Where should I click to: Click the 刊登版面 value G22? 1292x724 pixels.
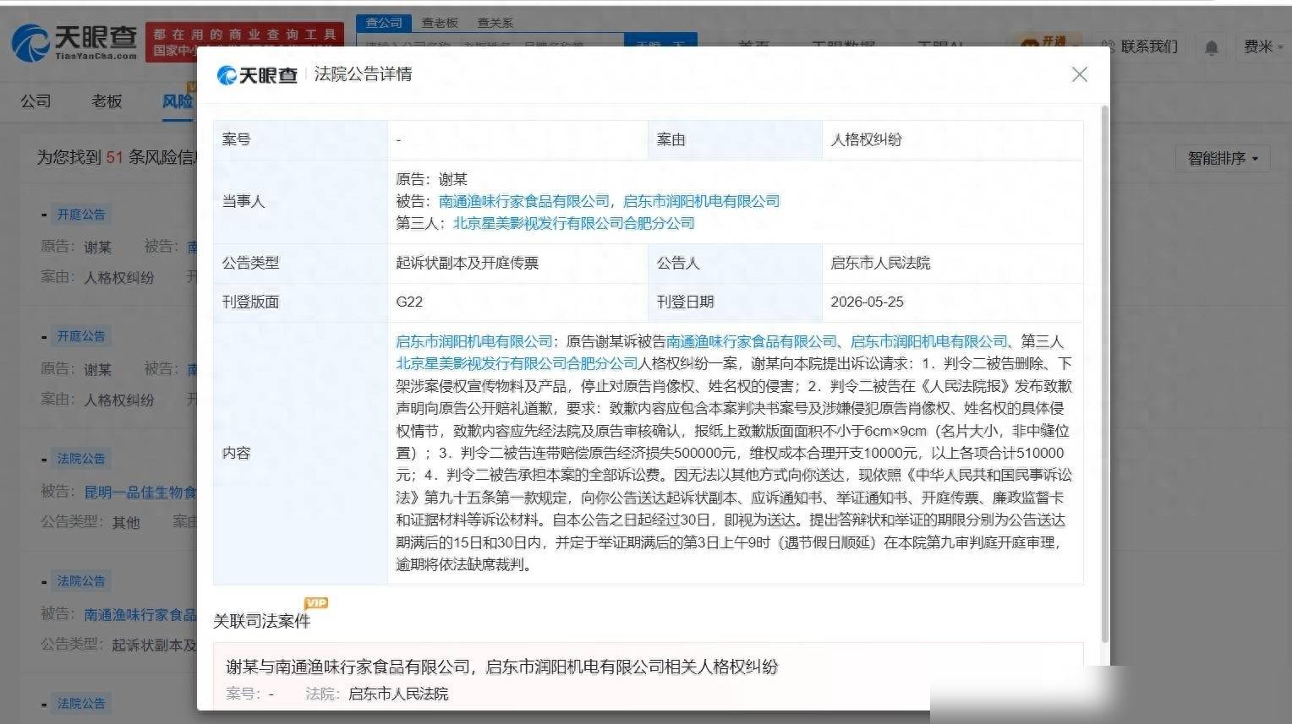pyautogui.click(x=409, y=302)
